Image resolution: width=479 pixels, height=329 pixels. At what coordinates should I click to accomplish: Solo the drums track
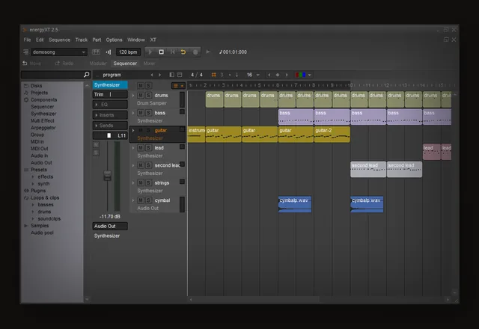pos(148,95)
